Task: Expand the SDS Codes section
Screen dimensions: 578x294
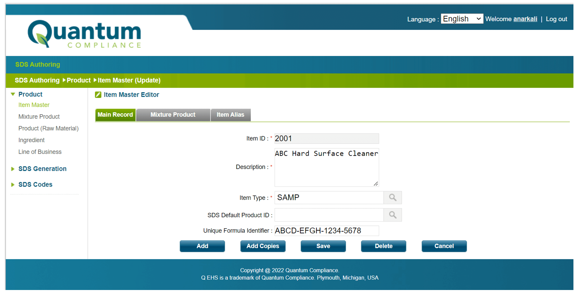Action: point(13,184)
